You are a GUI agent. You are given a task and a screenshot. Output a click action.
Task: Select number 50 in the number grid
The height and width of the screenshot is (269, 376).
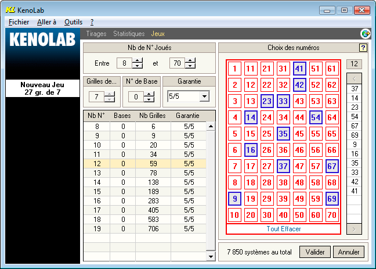[x=299, y=215]
